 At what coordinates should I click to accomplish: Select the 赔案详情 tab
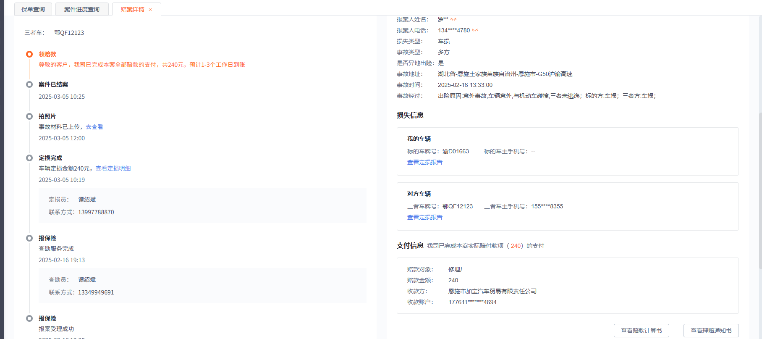[x=132, y=9]
